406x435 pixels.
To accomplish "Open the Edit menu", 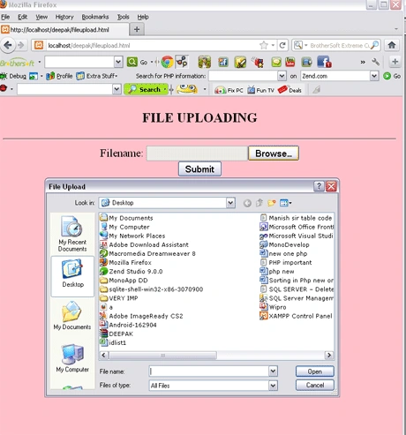I will [x=23, y=17].
